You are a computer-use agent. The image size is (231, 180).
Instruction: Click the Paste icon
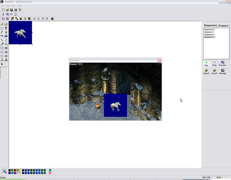point(11,14)
